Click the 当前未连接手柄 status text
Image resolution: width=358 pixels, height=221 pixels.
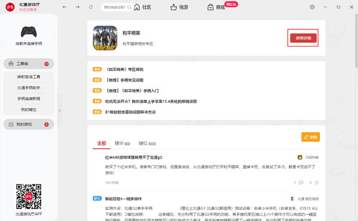click(x=29, y=44)
